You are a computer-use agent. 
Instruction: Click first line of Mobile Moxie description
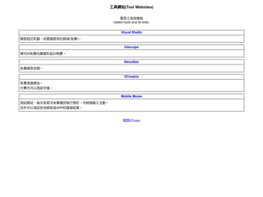[x=64, y=103]
